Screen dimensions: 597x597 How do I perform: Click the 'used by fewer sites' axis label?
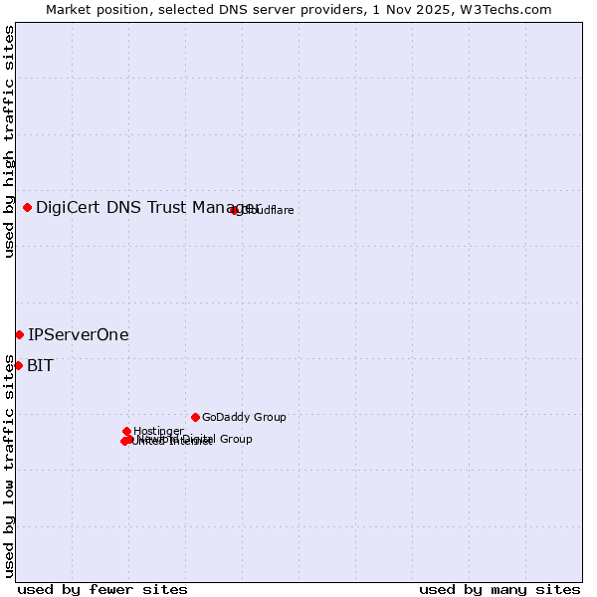pyautogui.click(x=102, y=589)
